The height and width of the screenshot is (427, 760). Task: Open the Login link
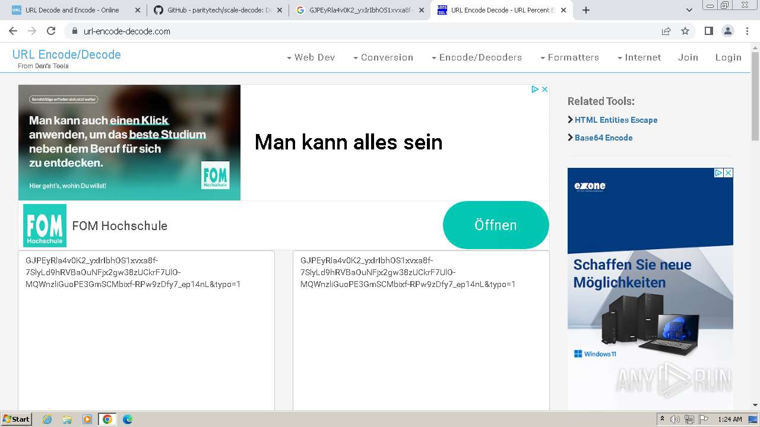[729, 58]
